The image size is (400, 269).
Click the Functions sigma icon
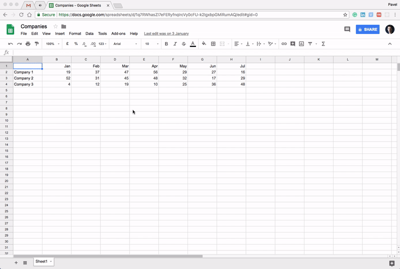[323, 44]
